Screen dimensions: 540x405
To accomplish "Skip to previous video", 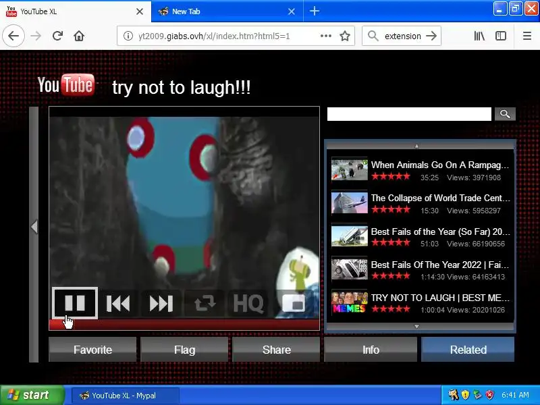I will (118, 303).
